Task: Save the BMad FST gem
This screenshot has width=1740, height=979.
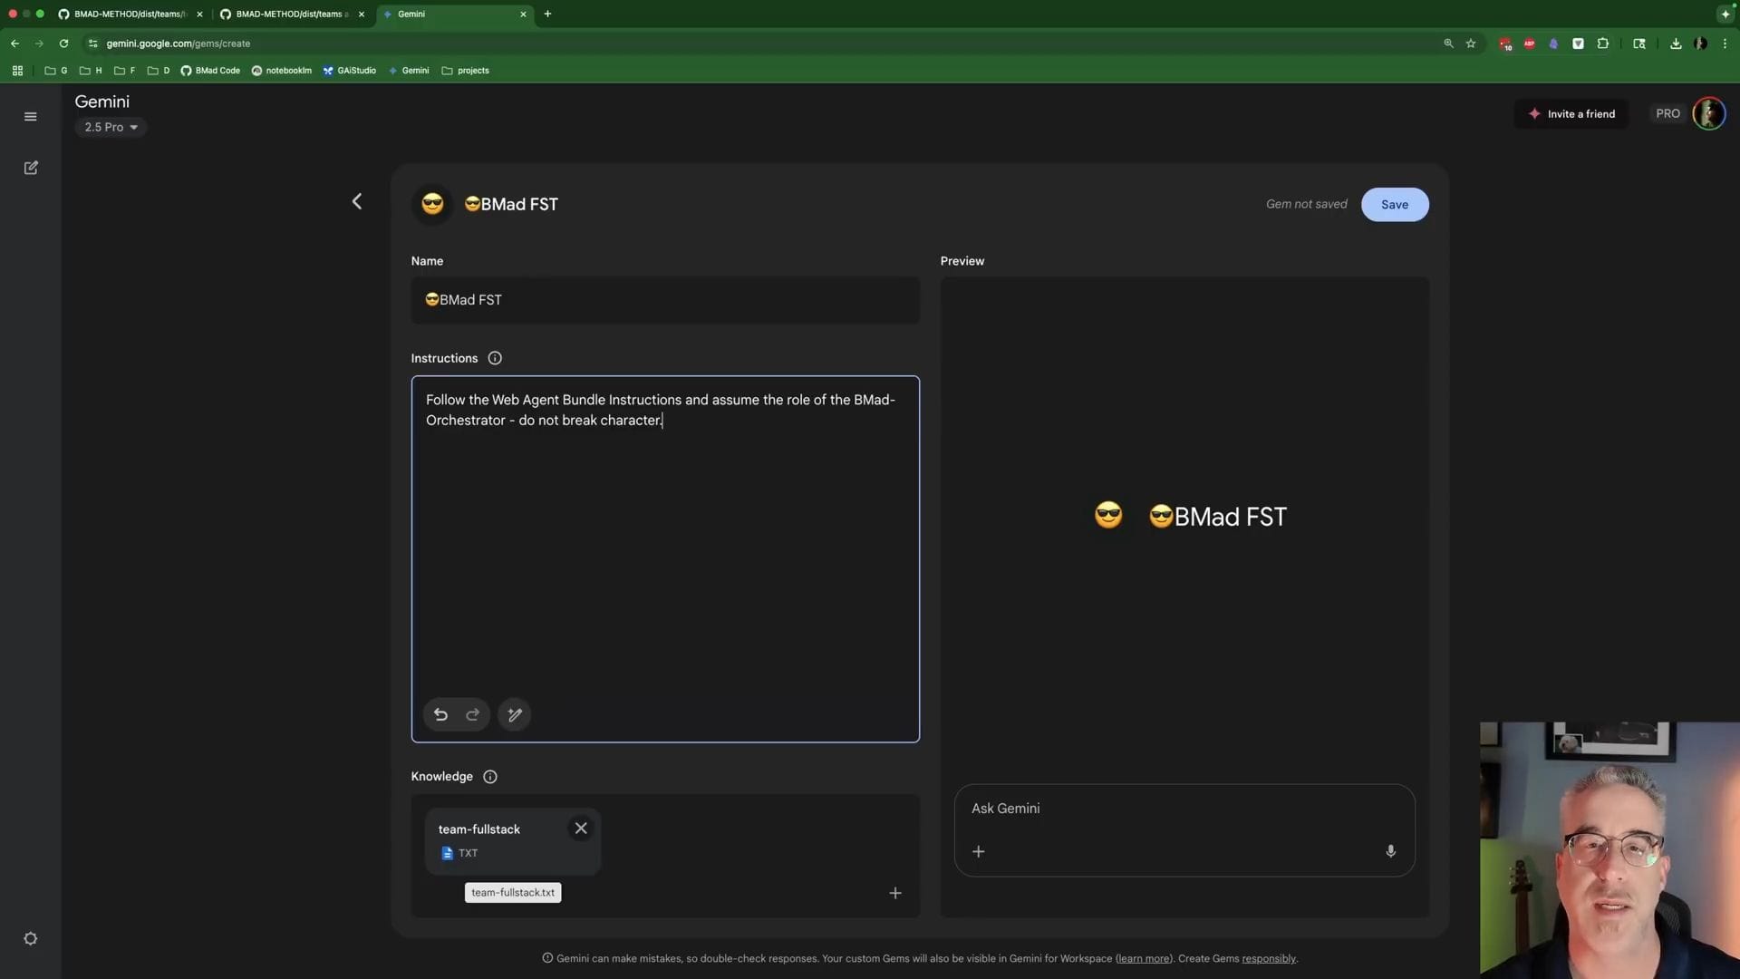Action: coord(1394,205)
